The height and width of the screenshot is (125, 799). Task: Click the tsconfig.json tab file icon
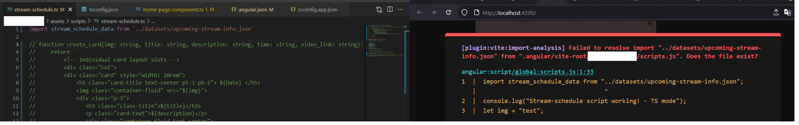(x=84, y=10)
